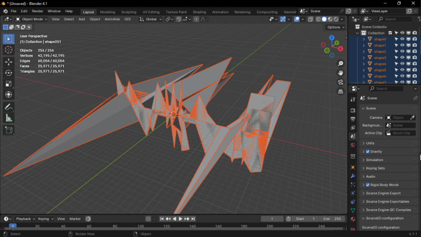
Task: Select the Annotate pencil tool
Action: [8, 107]
